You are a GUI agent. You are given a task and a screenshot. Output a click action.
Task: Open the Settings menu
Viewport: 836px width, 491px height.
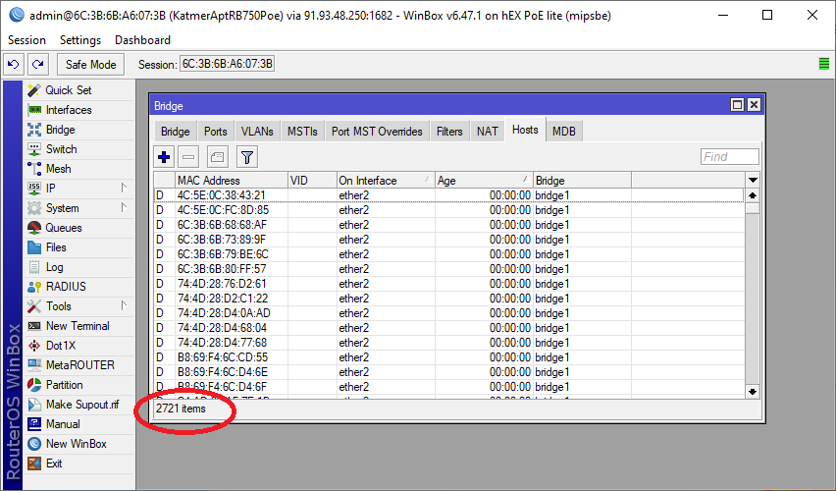pyautogui.click(x=80, y=40)
